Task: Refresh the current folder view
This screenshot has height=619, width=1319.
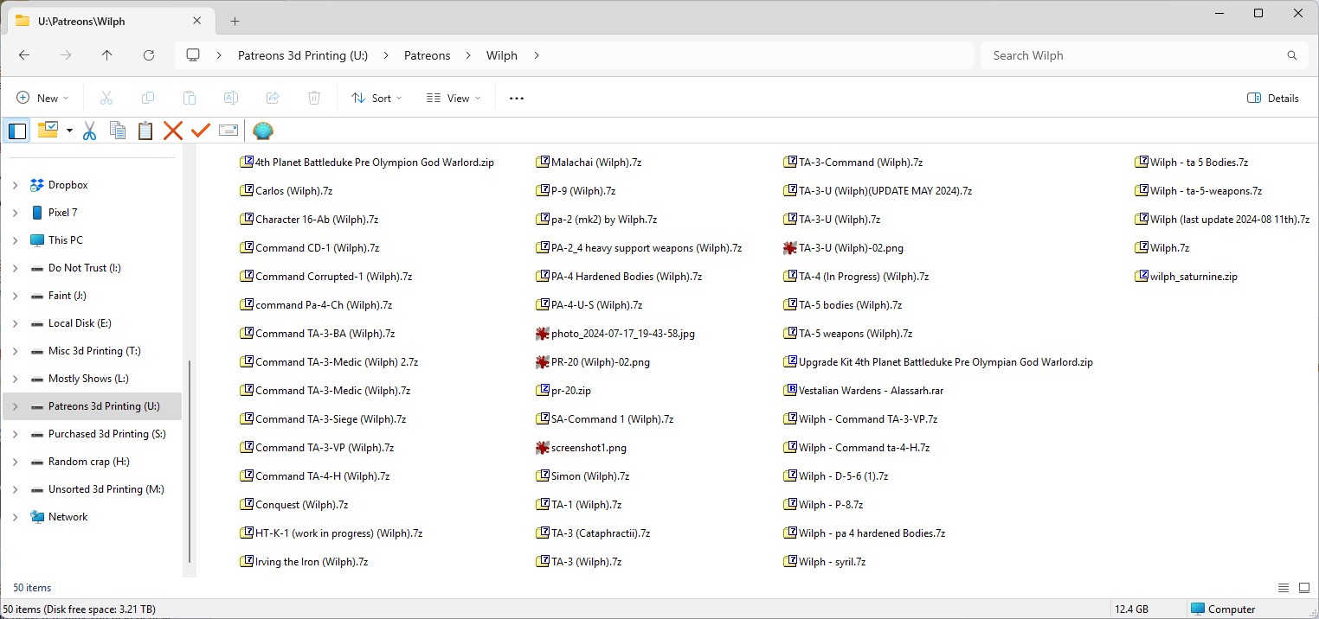Action: [149, 55]
